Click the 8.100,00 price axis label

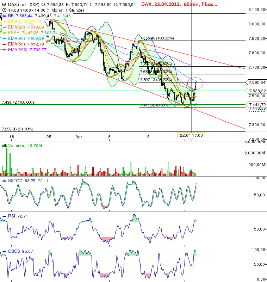[x=256, y=10]
